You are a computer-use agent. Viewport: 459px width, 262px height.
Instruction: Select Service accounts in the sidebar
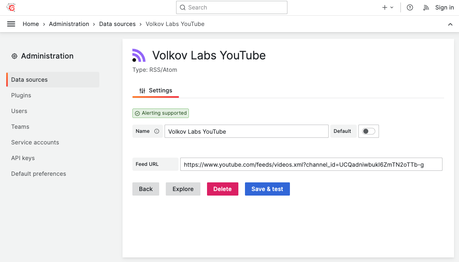point(35,142)
